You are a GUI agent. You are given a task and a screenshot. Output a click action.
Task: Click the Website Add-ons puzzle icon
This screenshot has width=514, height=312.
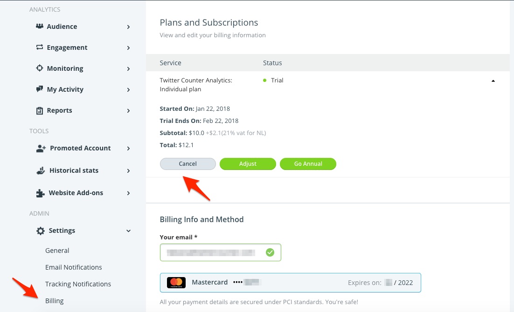[40, 193]
